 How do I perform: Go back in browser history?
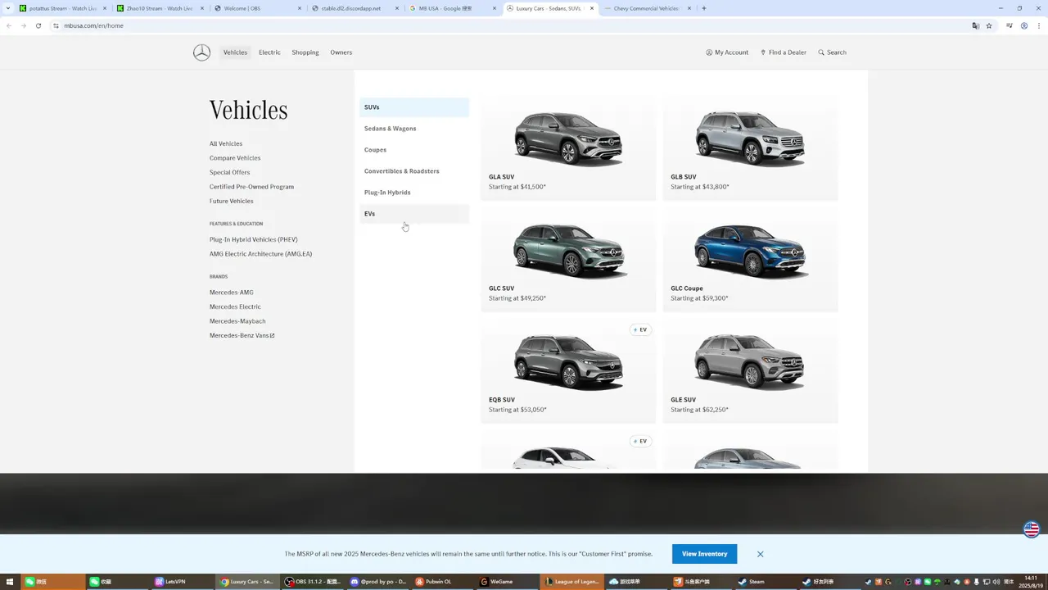pos(9,25)
